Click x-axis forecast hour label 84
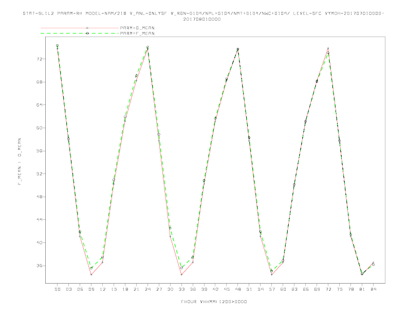Screen dimensions: 407x315 (x=373, y=289)
